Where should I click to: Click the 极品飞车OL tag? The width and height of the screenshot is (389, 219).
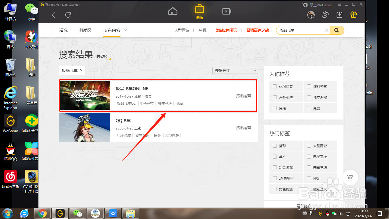pos(126,104)
